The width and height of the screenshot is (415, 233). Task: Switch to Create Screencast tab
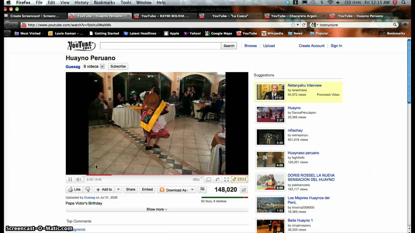[34, 16]
